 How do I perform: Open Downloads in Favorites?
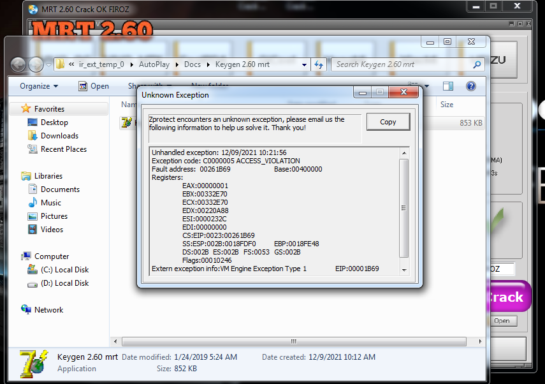point(59,136)
